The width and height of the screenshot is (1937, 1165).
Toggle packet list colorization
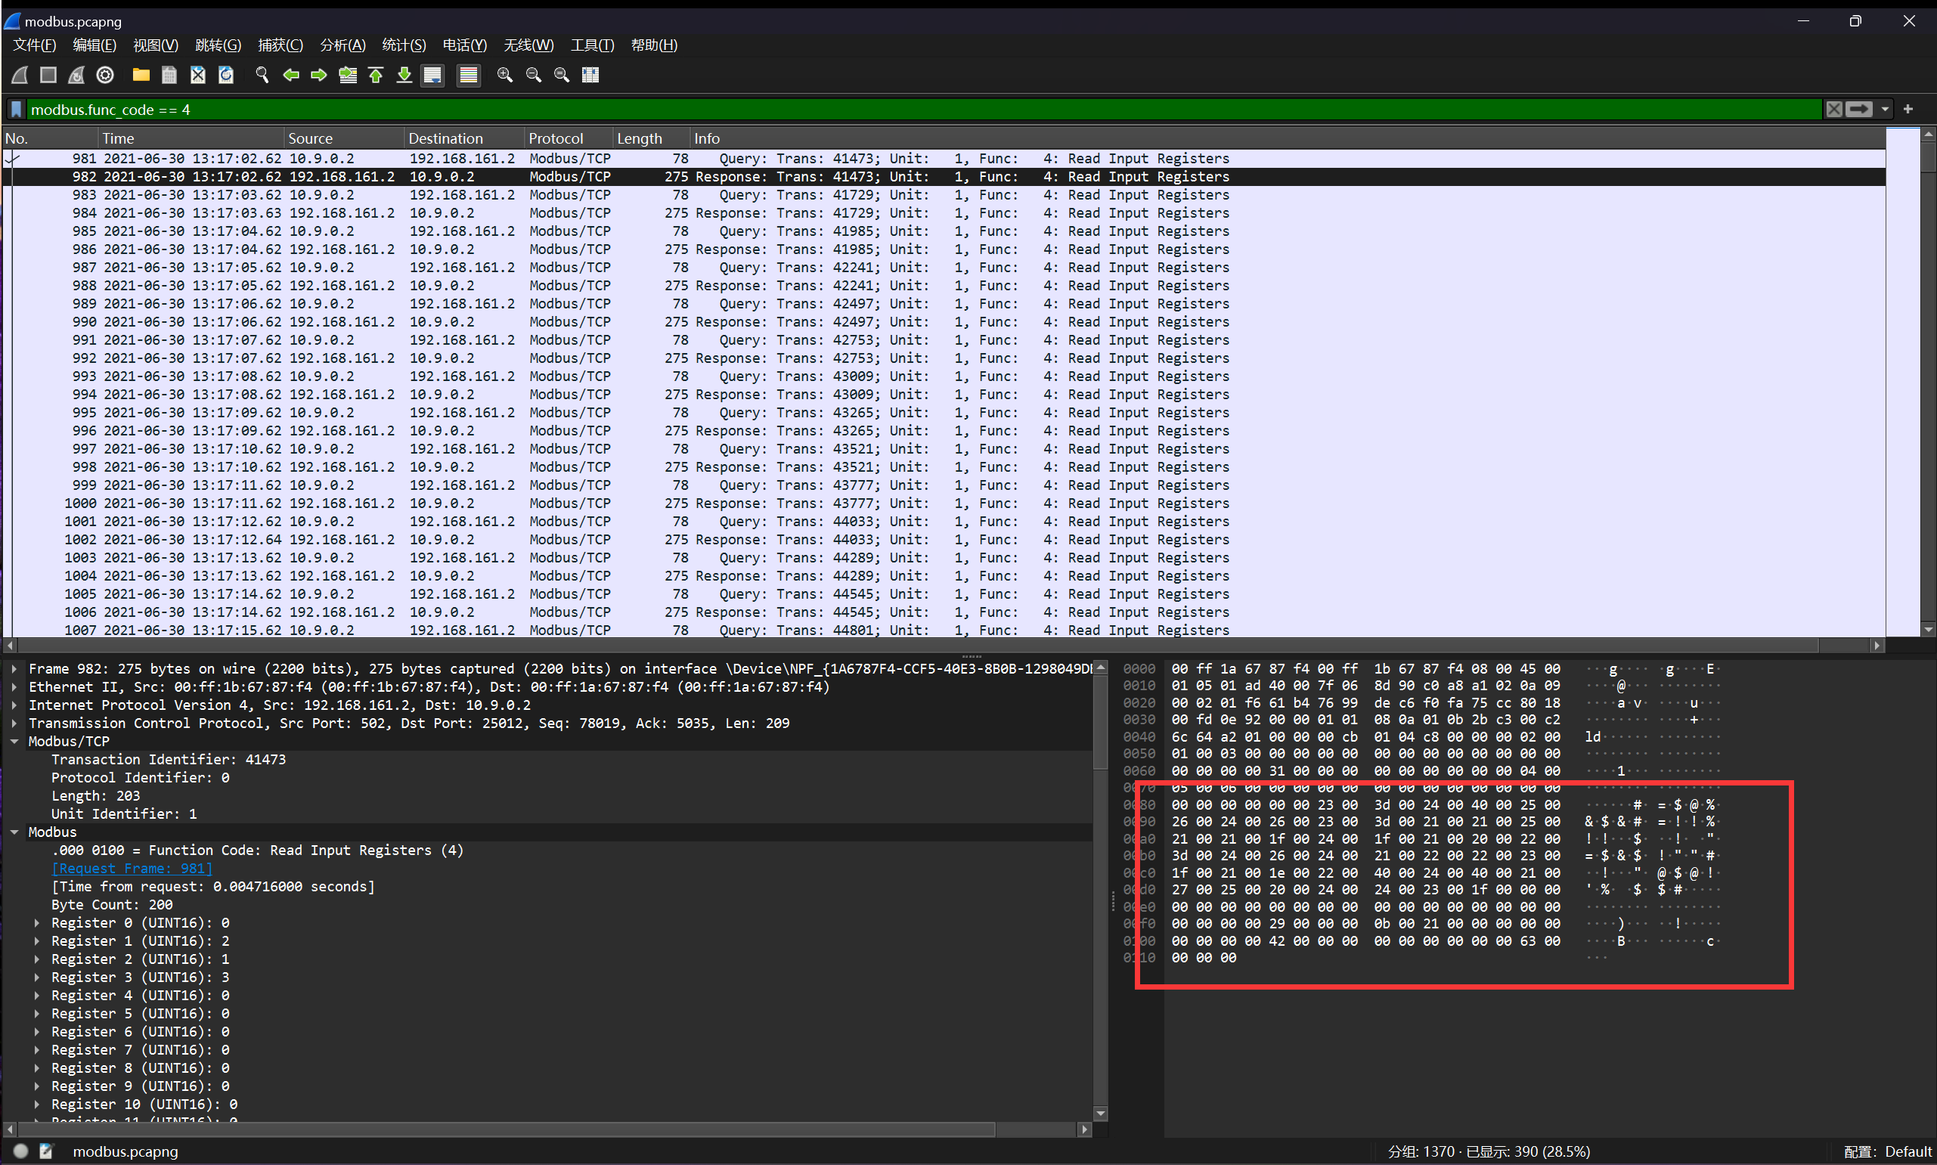469,76
